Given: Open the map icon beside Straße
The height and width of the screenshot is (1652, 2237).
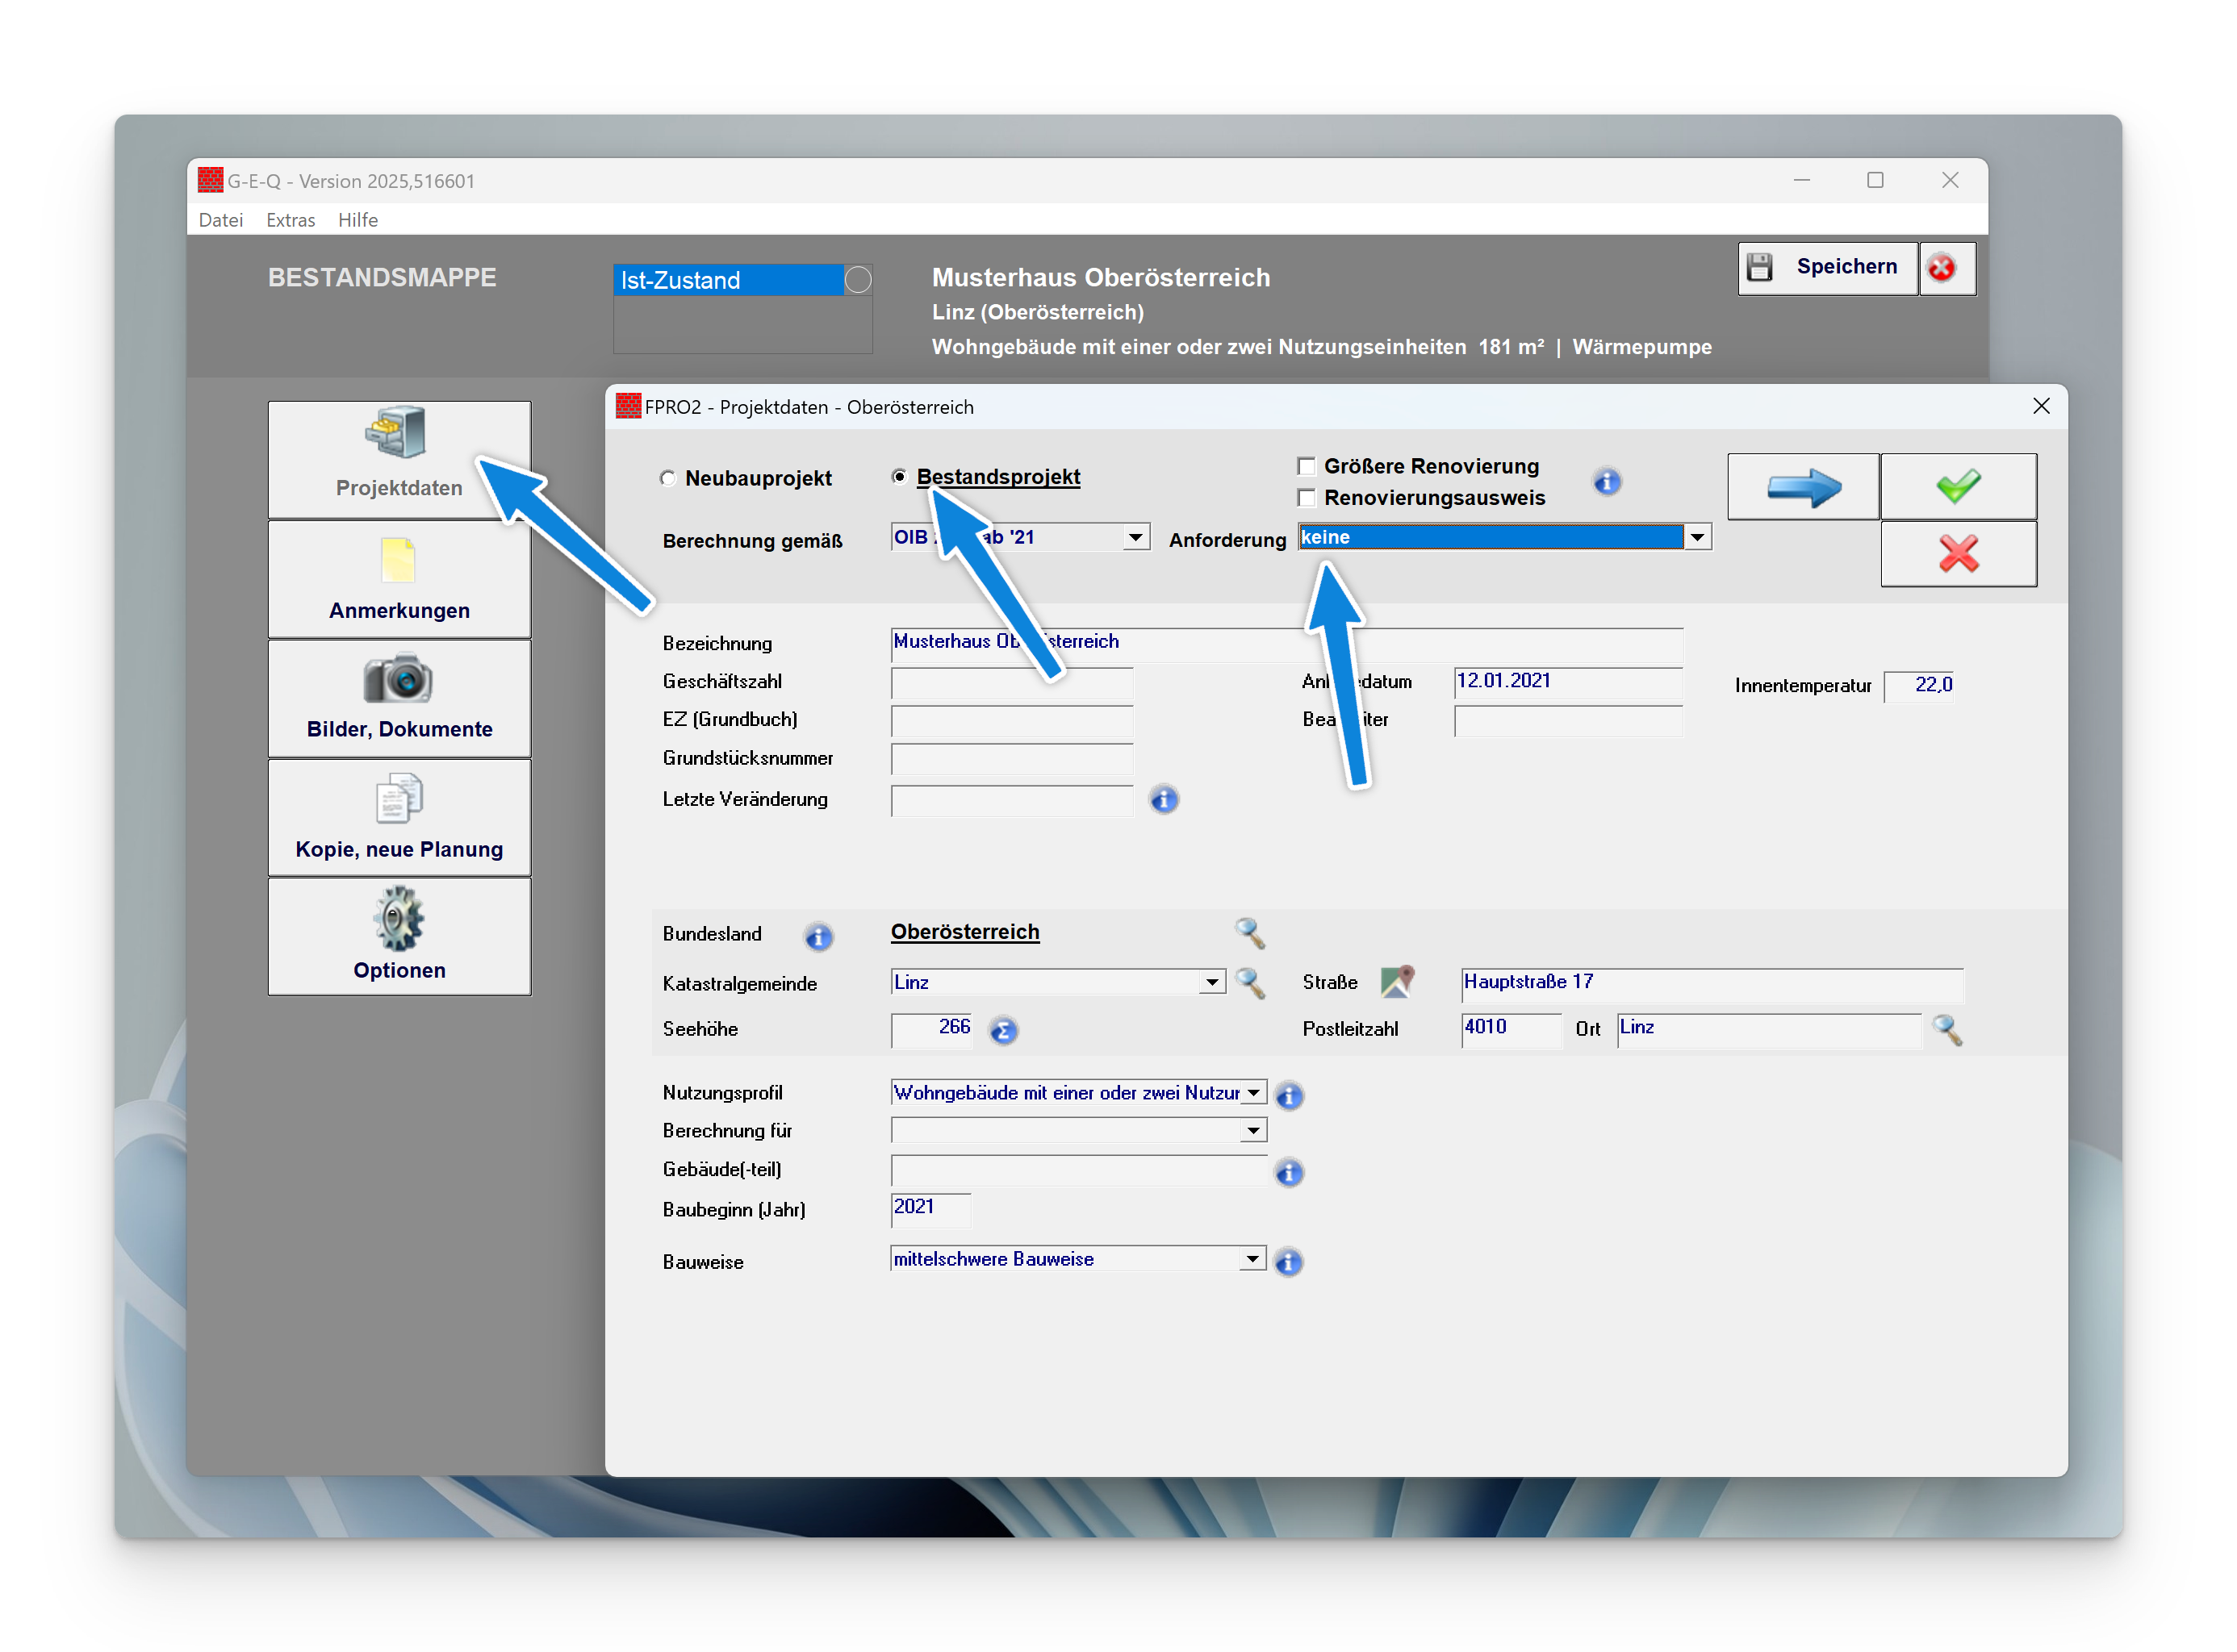Looking at the screenshot, I should pyautogui.click(x=1397, y=982).
